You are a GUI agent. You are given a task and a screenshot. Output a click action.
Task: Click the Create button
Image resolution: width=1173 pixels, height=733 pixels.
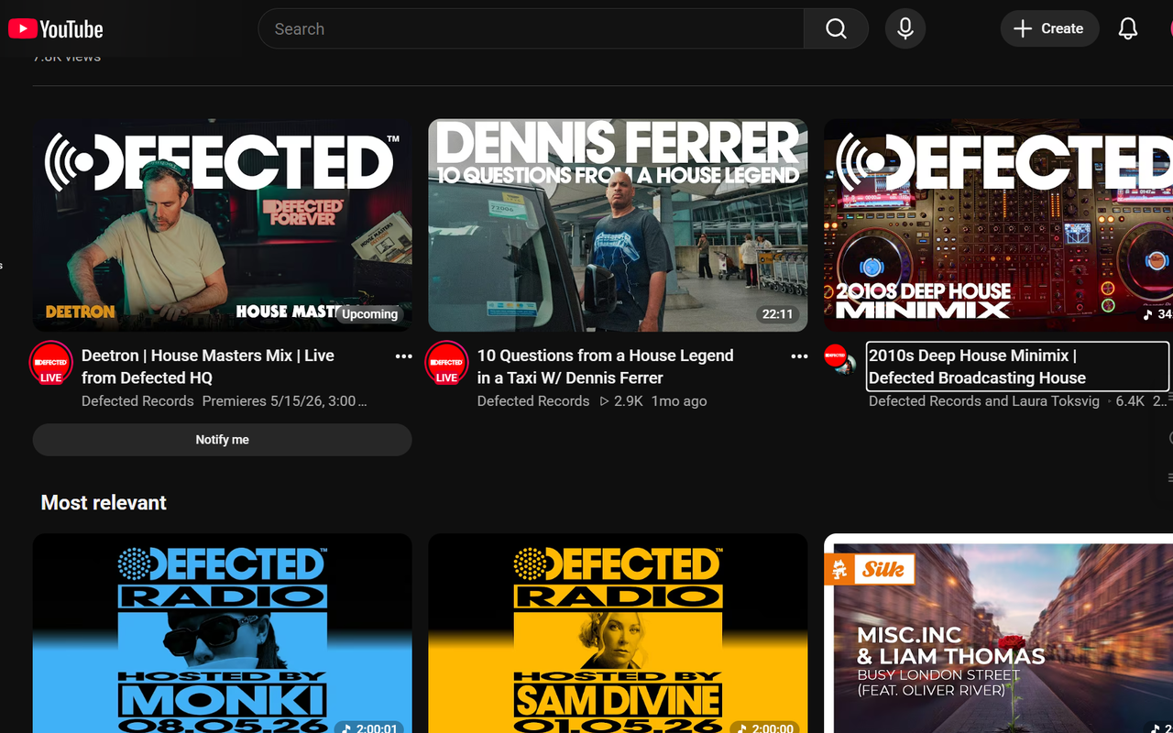pyautogui.click(x=1049, y=29)
